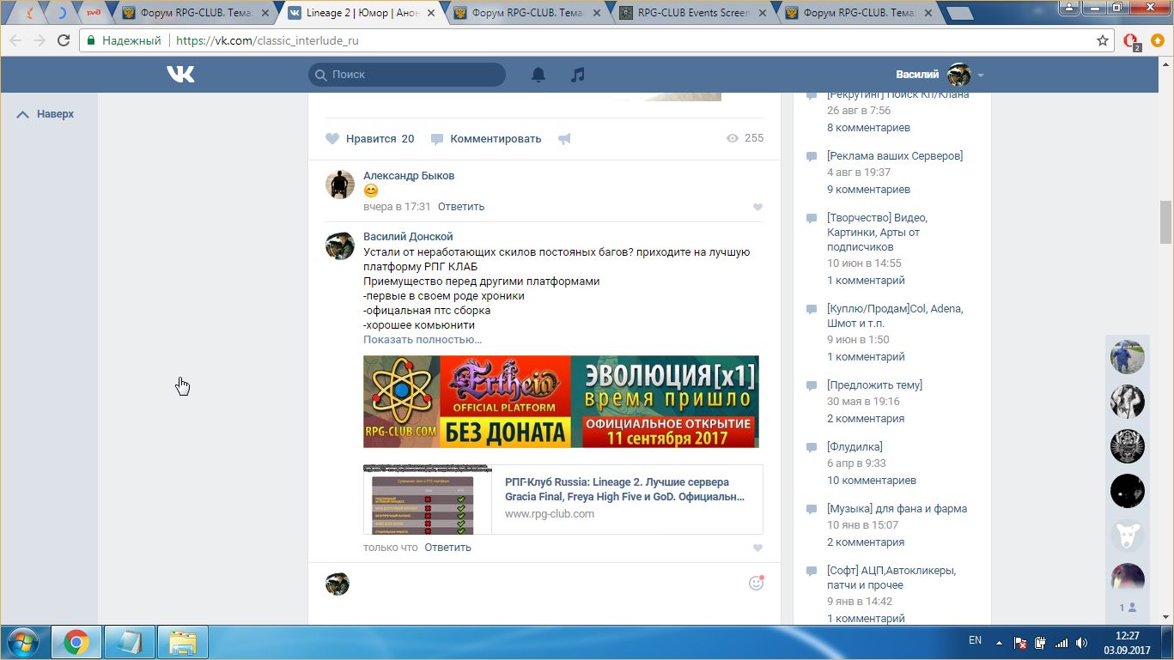The image size is (1174, 660).
Task: Open [Предложить тему] topic
Action: click(x=874, y=384)
